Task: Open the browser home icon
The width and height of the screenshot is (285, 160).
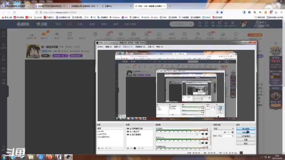Action: (x=276, y=12)
